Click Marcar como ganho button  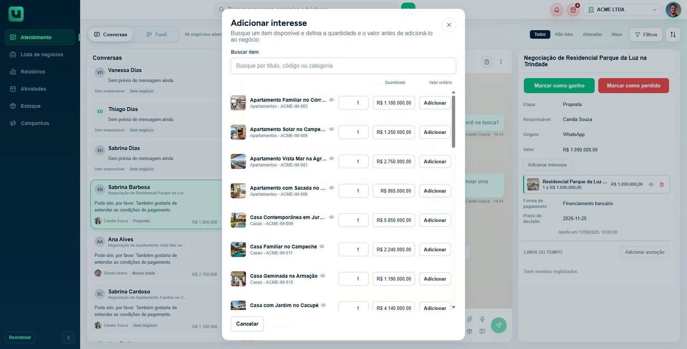coord(559,86)
